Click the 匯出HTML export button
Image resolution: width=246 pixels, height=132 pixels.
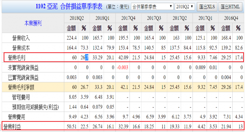tap(230, 6)
